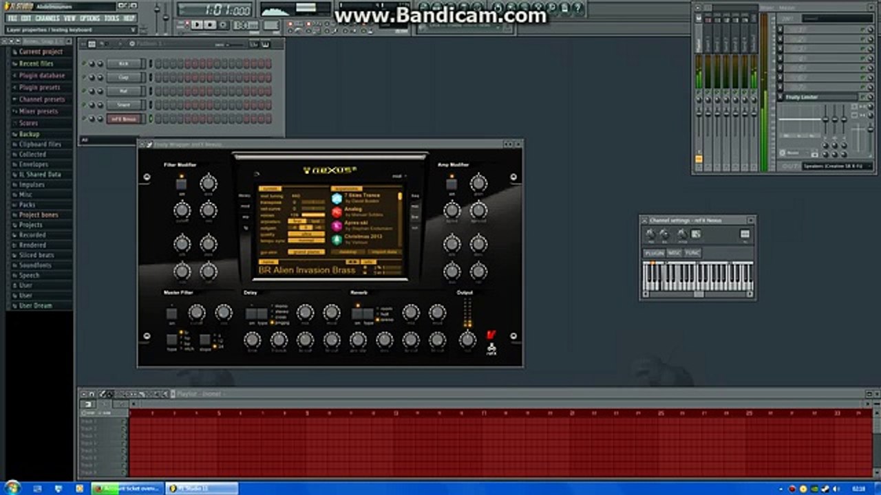This screenshot has height=495, width=881.
Task: Select the reFX Nexus channel button
Action: click(125, 119)
